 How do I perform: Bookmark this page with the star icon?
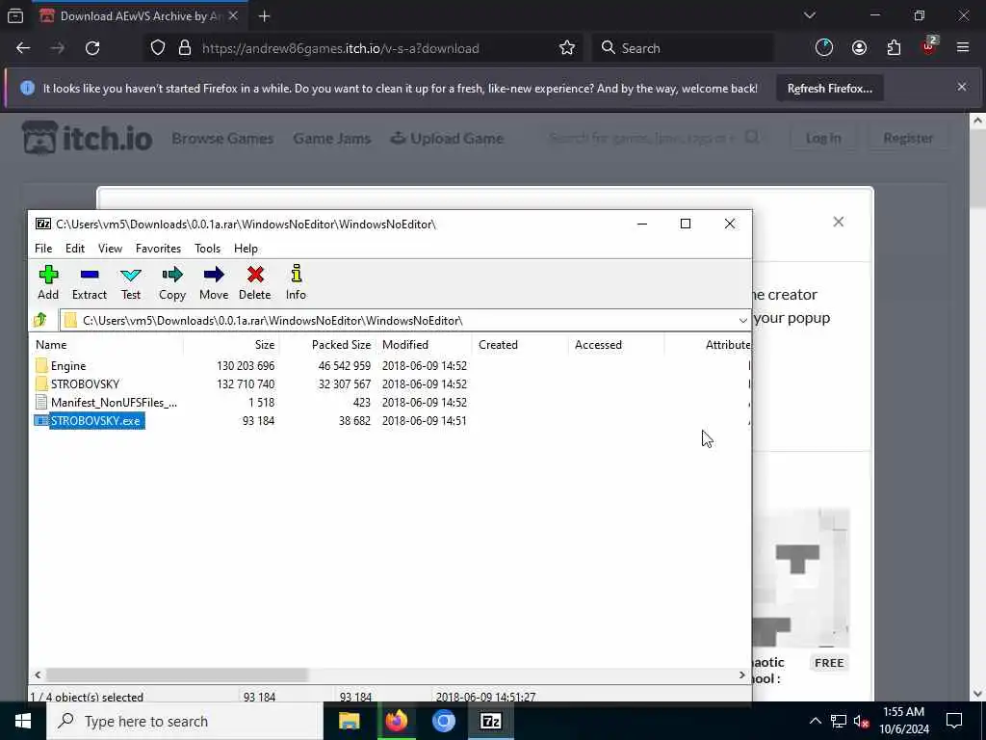tap(566, 48)
